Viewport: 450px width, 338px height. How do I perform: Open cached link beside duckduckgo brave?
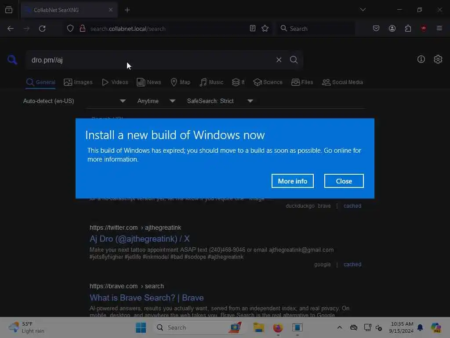(352, 206)
